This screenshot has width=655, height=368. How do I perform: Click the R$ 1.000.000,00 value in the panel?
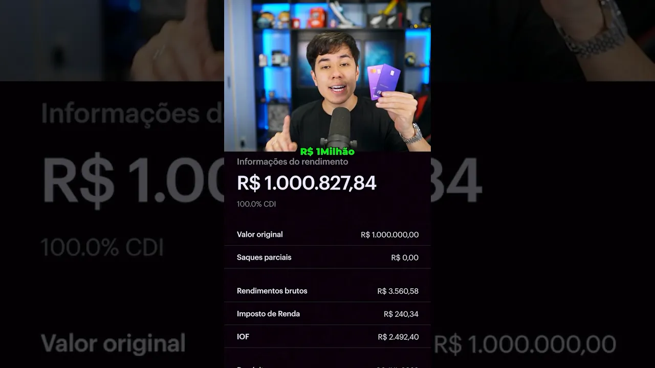click(389, 235)
